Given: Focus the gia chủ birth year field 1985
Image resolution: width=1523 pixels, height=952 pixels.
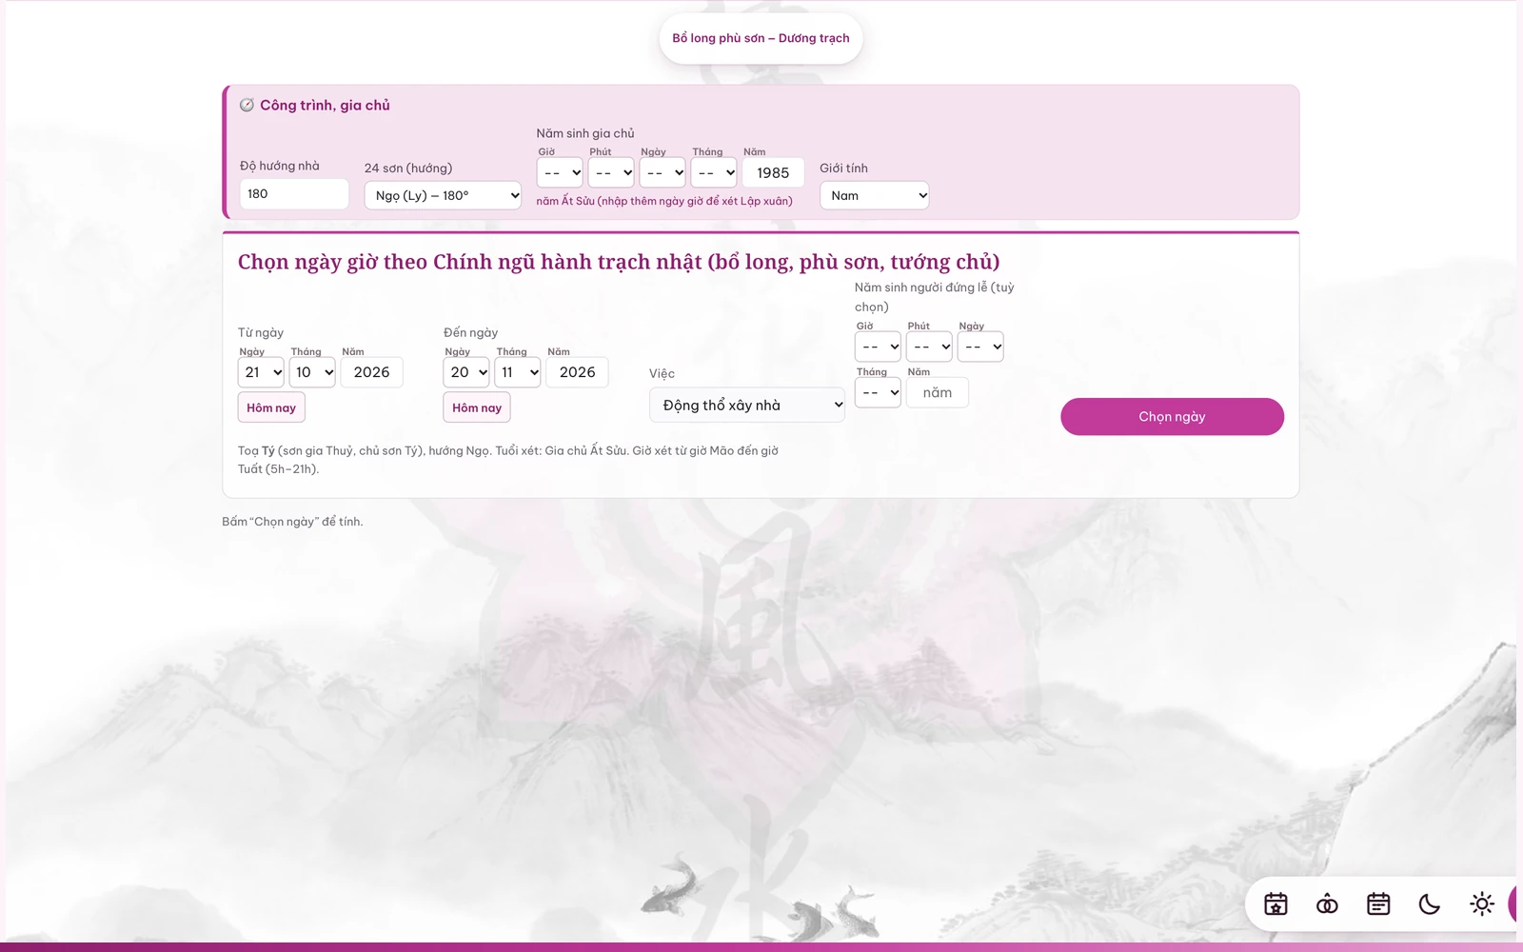Looking at the screenshot, I should point(773,172).
